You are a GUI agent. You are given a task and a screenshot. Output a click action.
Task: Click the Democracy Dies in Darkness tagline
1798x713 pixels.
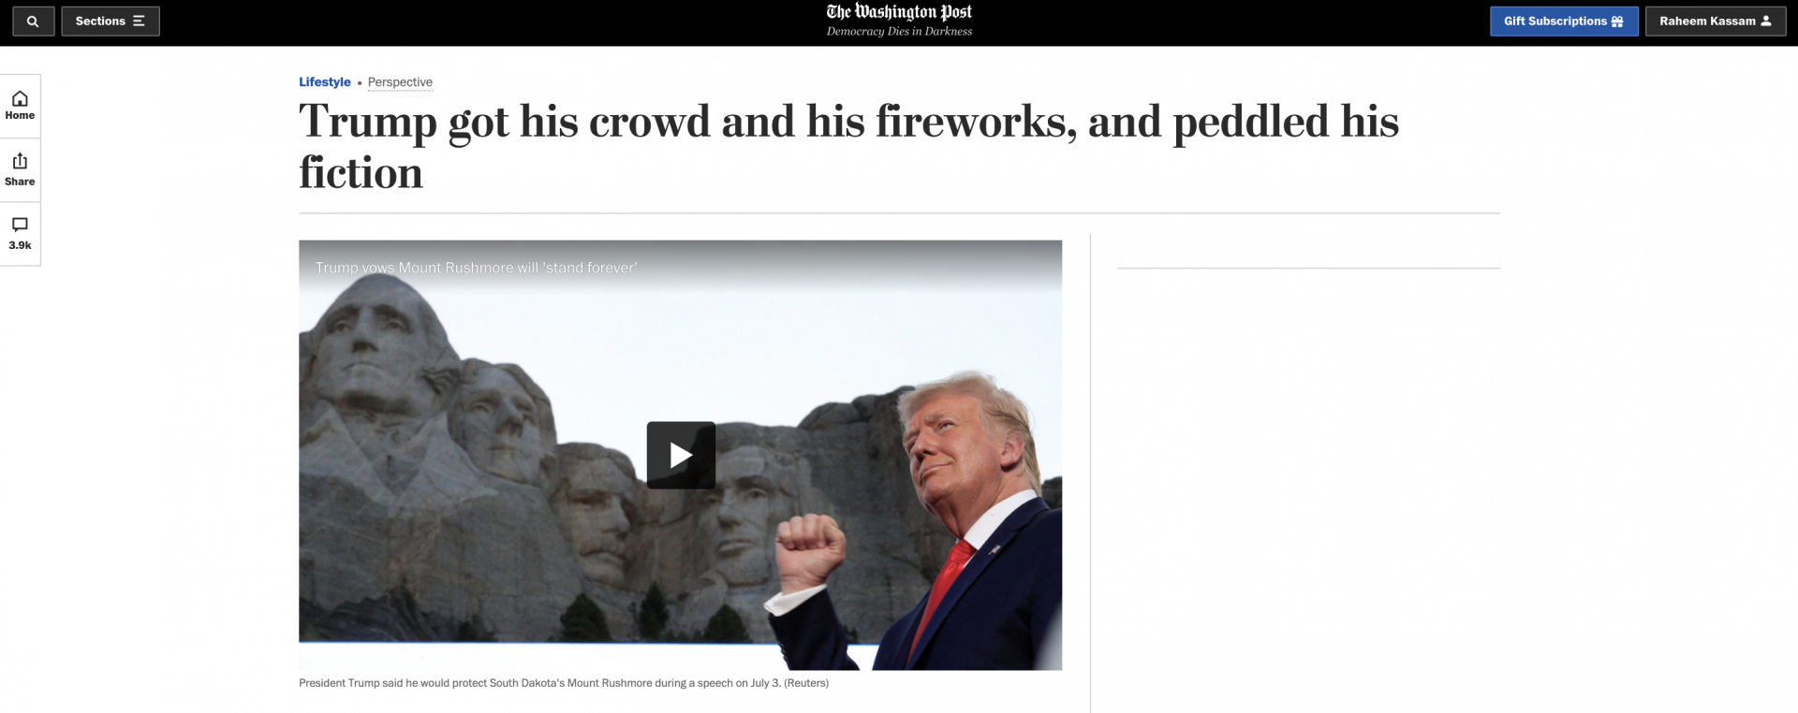click(899, 32)
